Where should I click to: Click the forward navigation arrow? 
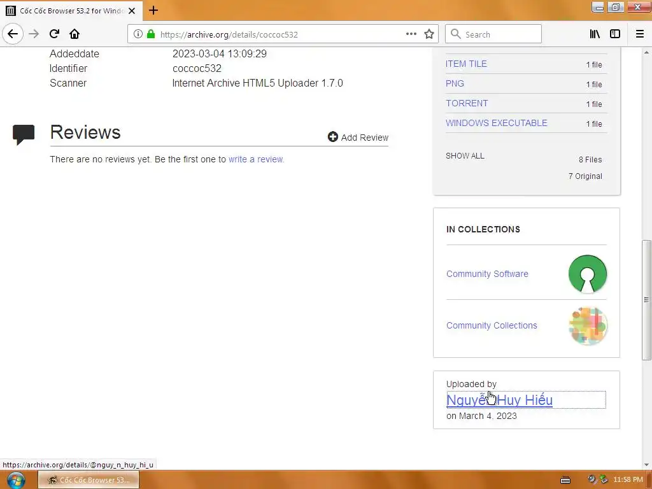pyautogui.click(x=34, y=34)
